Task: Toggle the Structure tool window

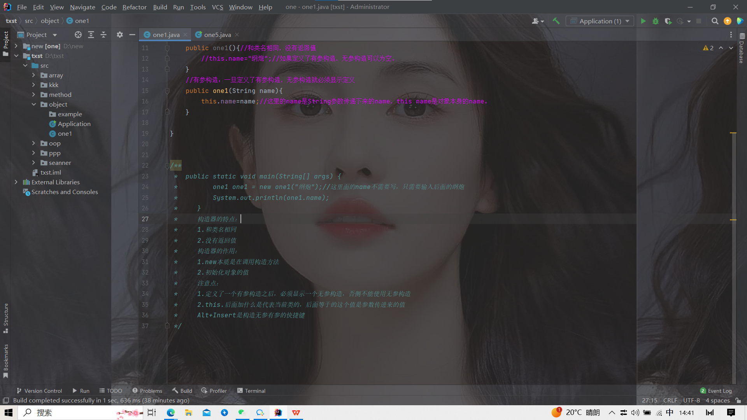Action: click(6, 317)
